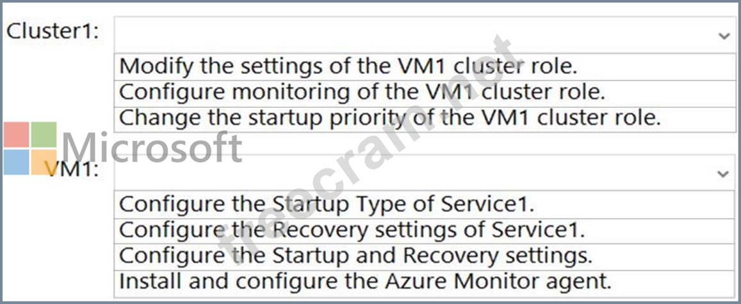Click the Cluster1 label

pyautogui.click(x=53, y=32)
